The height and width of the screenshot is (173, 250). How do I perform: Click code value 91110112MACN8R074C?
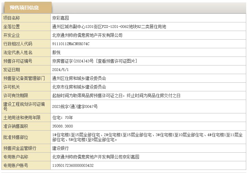[71, 44]
